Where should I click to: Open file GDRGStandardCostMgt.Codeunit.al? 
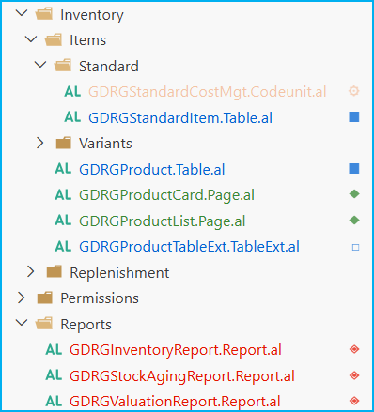point(208,92)
